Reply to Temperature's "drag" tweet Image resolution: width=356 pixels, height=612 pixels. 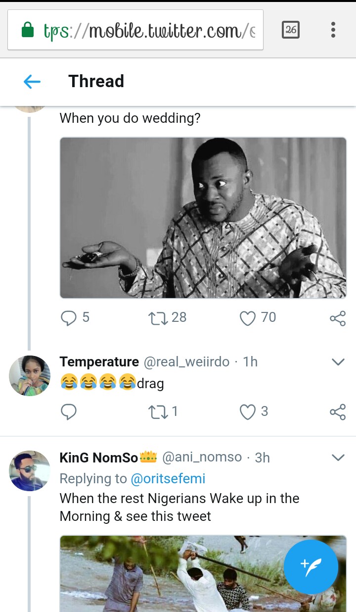68,411
